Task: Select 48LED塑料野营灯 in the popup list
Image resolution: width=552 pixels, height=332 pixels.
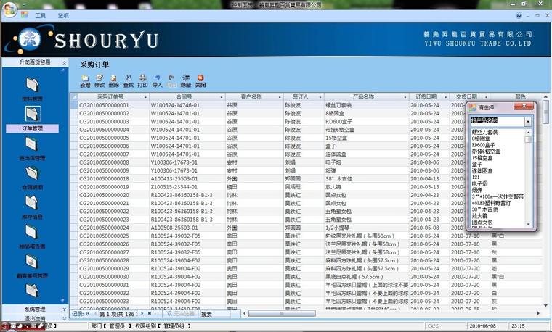Action: tap(491, 203)
